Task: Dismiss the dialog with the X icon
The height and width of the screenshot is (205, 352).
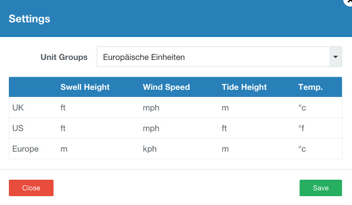Action: 349,2
